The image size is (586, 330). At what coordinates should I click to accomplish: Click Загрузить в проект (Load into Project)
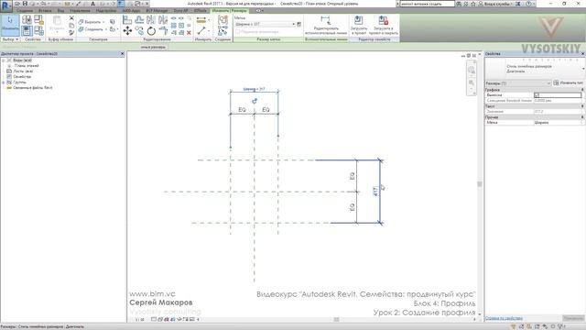[359, 25]
